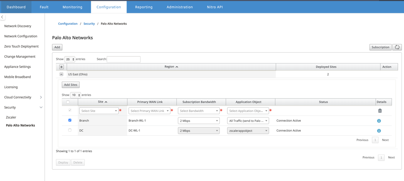Click the trash delete icon in new row

380,111
